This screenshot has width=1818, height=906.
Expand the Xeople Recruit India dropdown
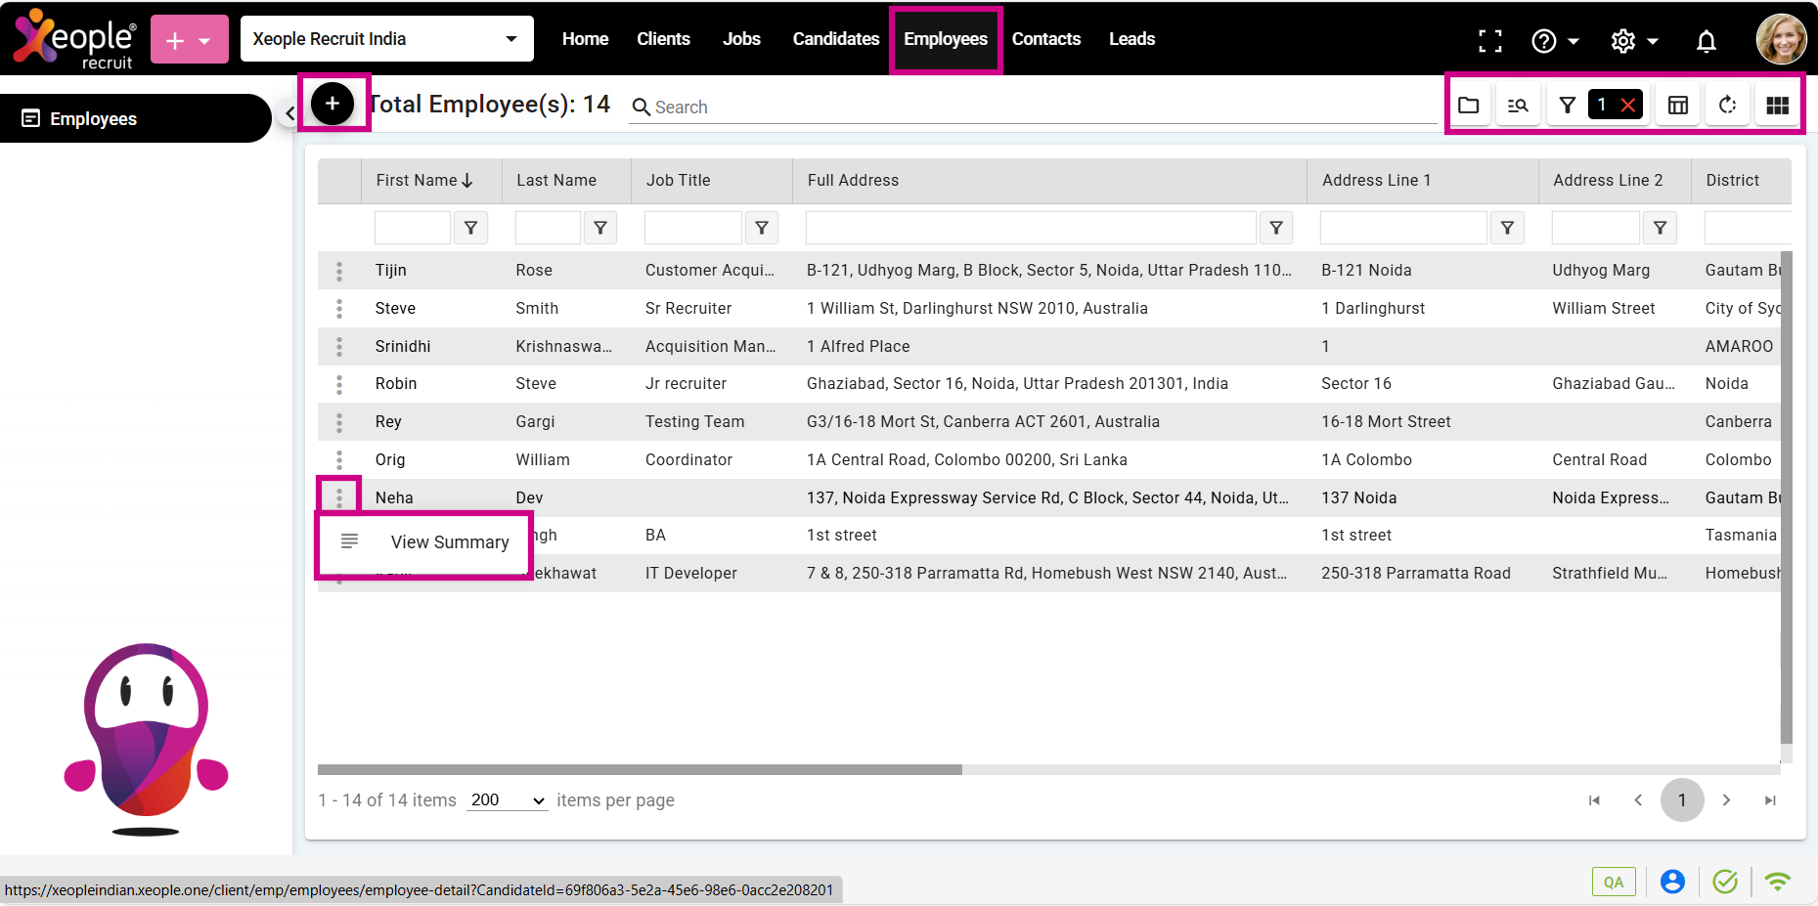pyautogui.click(x=510, y=39)
